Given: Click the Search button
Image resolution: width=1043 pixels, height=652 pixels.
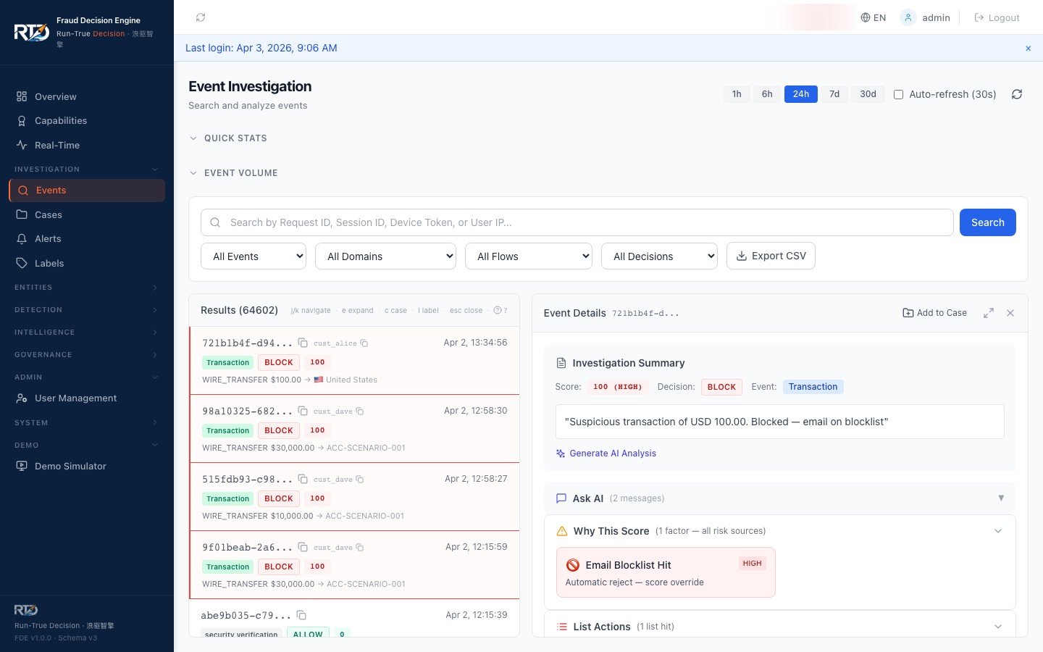Looking at the screenshot, I should 987,222.
